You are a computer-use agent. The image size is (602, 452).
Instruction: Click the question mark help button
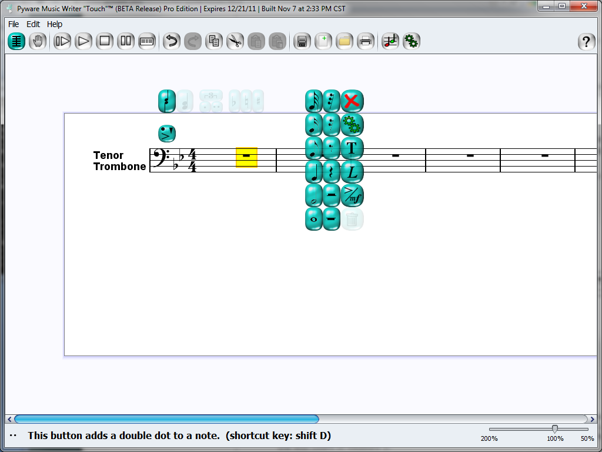point(586,41)
